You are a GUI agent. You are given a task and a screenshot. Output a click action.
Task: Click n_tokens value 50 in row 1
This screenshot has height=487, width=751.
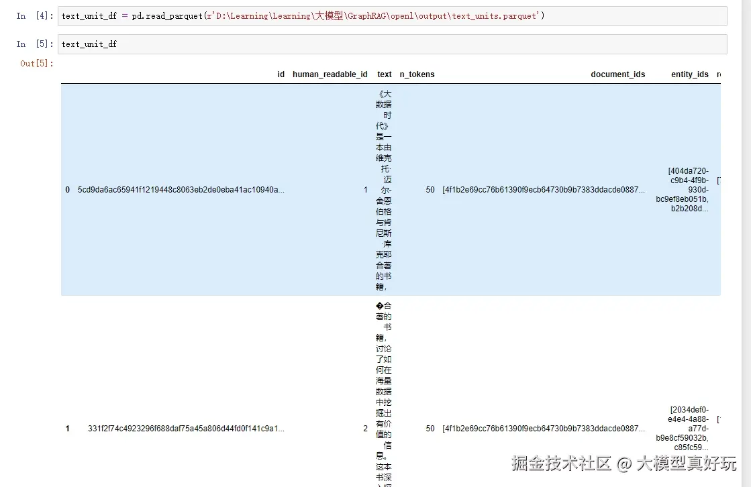(x=430, y=429)
